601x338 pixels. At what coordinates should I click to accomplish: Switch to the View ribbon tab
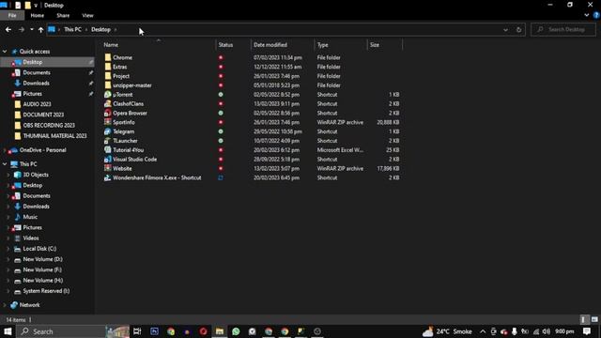87,15
